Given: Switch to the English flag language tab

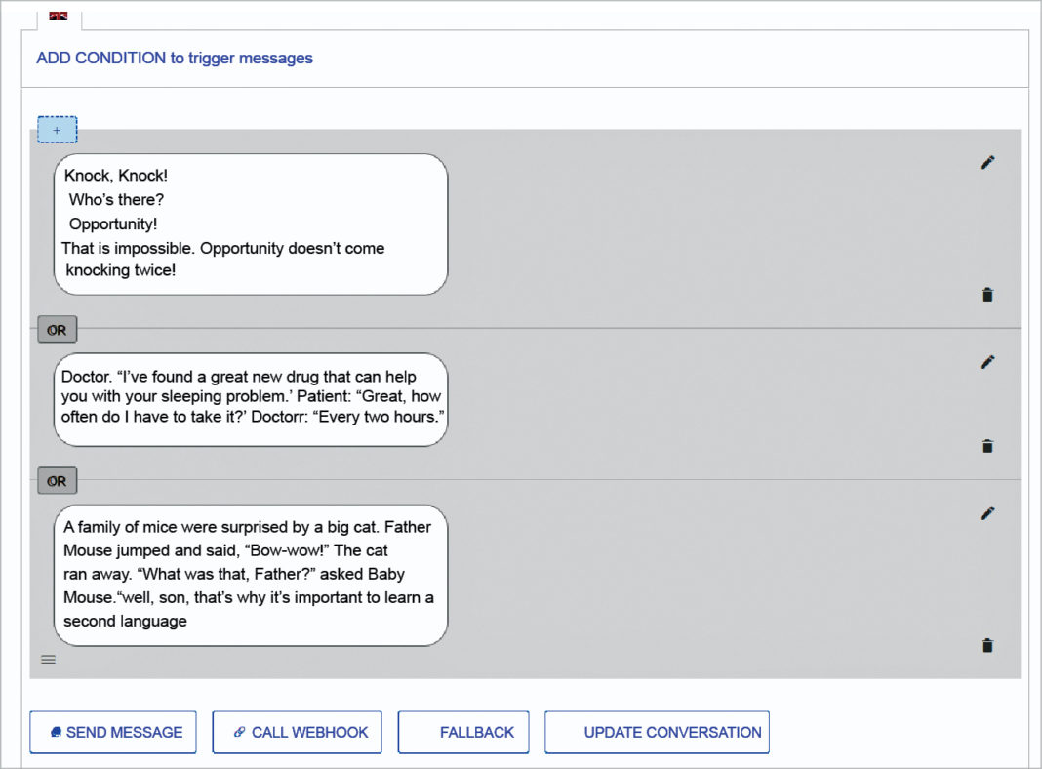Looking at the screenshot, I should click(58, 16).
